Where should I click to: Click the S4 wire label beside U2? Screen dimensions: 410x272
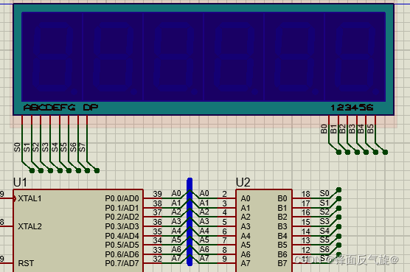point(324,231)
